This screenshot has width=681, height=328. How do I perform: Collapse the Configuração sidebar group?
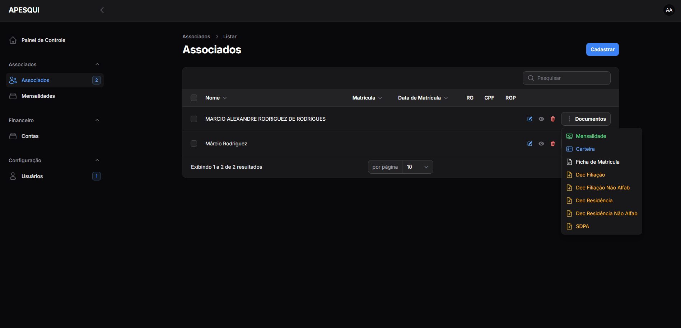(97, 160)
